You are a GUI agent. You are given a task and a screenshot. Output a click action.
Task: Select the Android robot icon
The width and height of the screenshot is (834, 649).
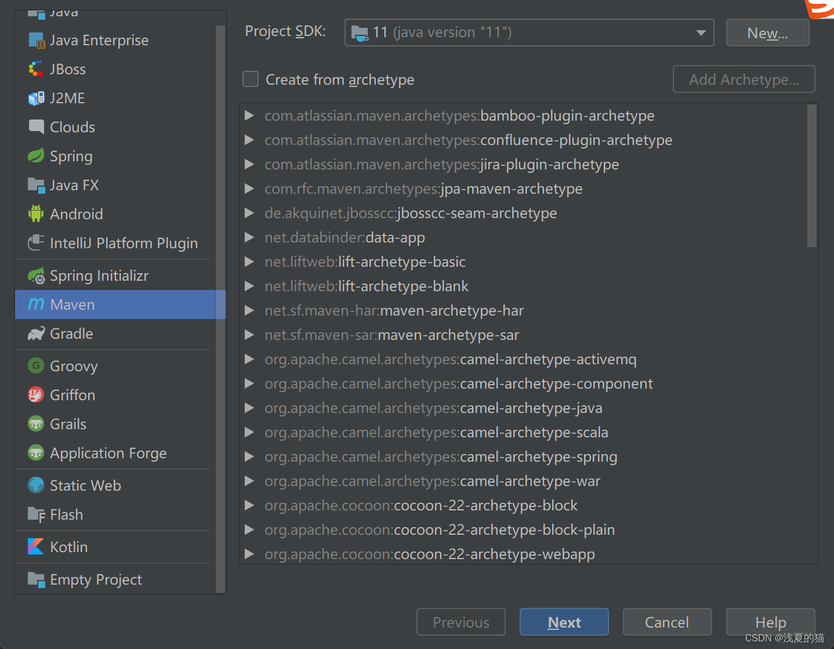[36, 214]
